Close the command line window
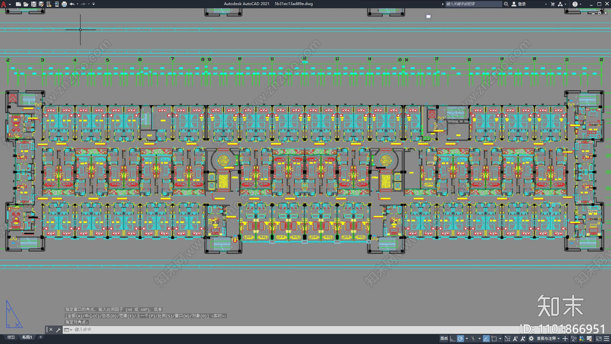The height and width of the screenshot is (344, 611). [51, 329]
